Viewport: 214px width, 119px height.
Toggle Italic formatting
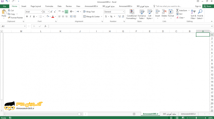(x=30, y=16)
